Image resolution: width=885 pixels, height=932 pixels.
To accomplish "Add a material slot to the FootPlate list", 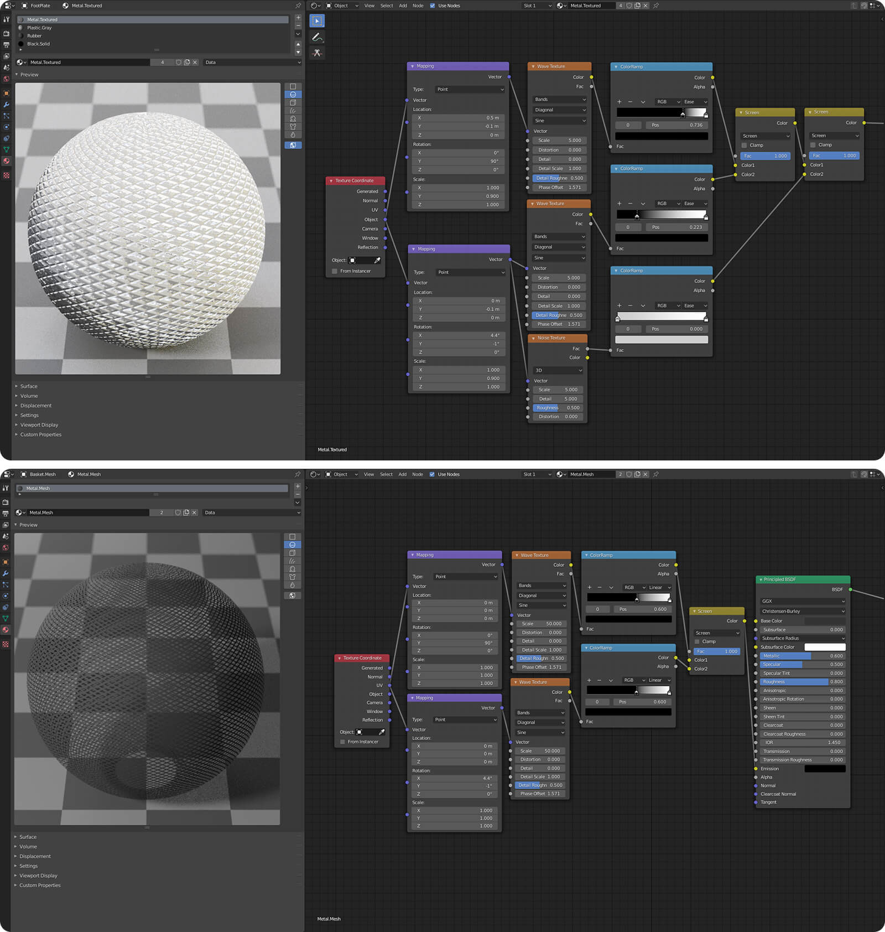I will point(298,18).
